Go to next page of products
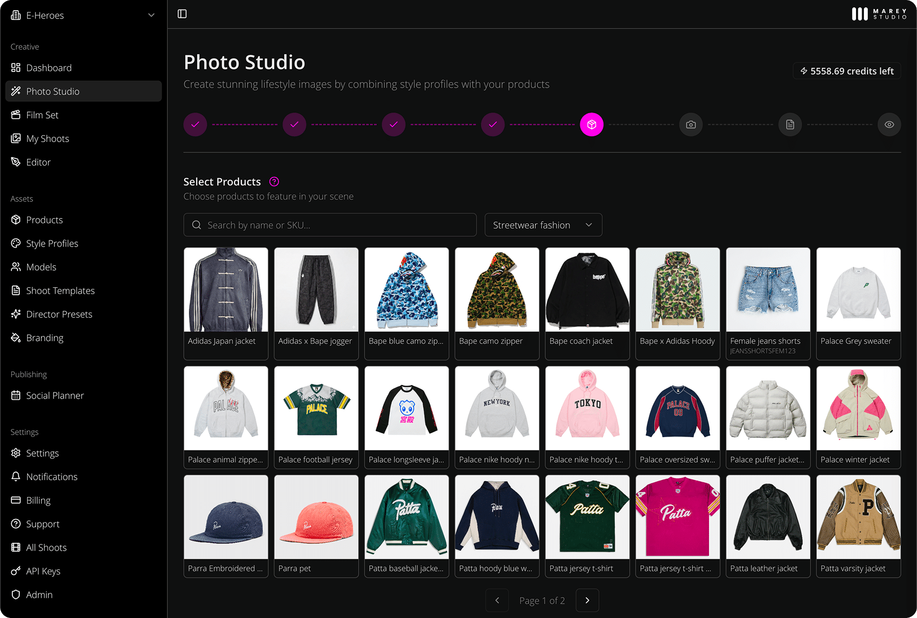The width and height of the screenshot is (917, 618). (587, 600)
